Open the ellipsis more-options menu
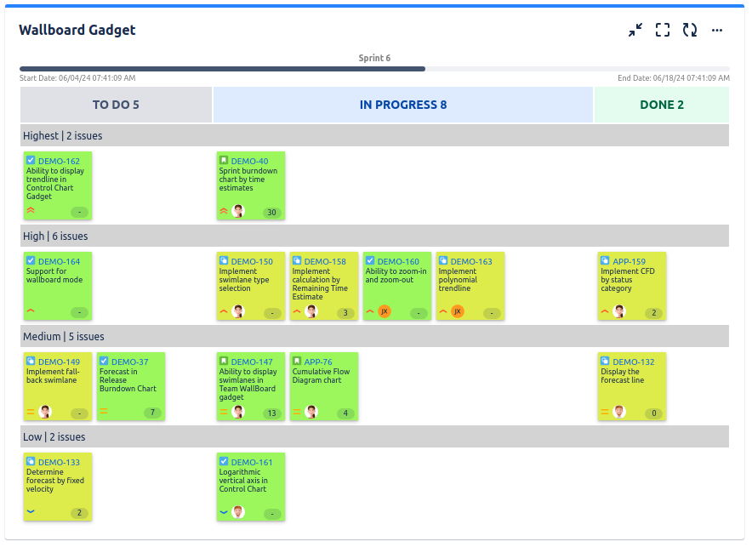 [717, 30]
